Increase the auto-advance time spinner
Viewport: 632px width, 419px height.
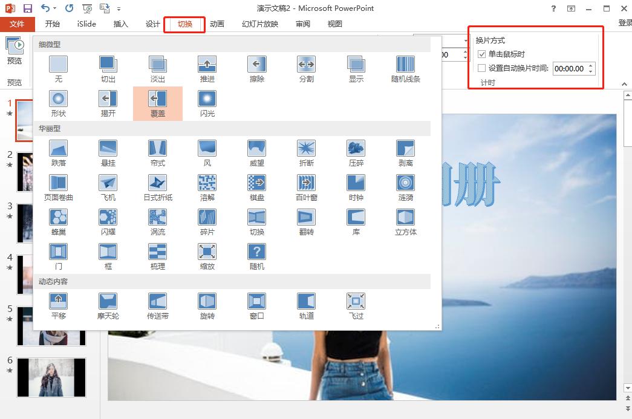click(x=590, y=65)
